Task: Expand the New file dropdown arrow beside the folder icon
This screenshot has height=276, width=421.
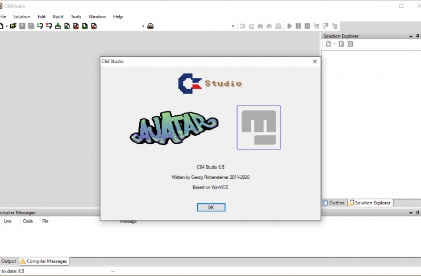Action: [7, 26]
